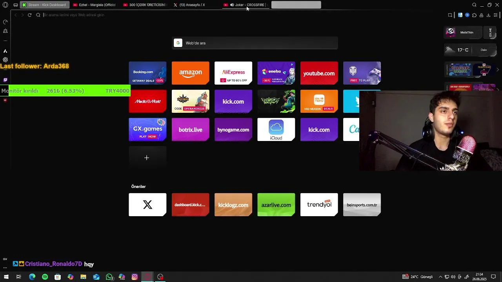Open beinsports.com.tr suggestion tile
Image resolution: width=502 pixels, height=282 pixels.
pyautogui.click(x=362, y=204)
